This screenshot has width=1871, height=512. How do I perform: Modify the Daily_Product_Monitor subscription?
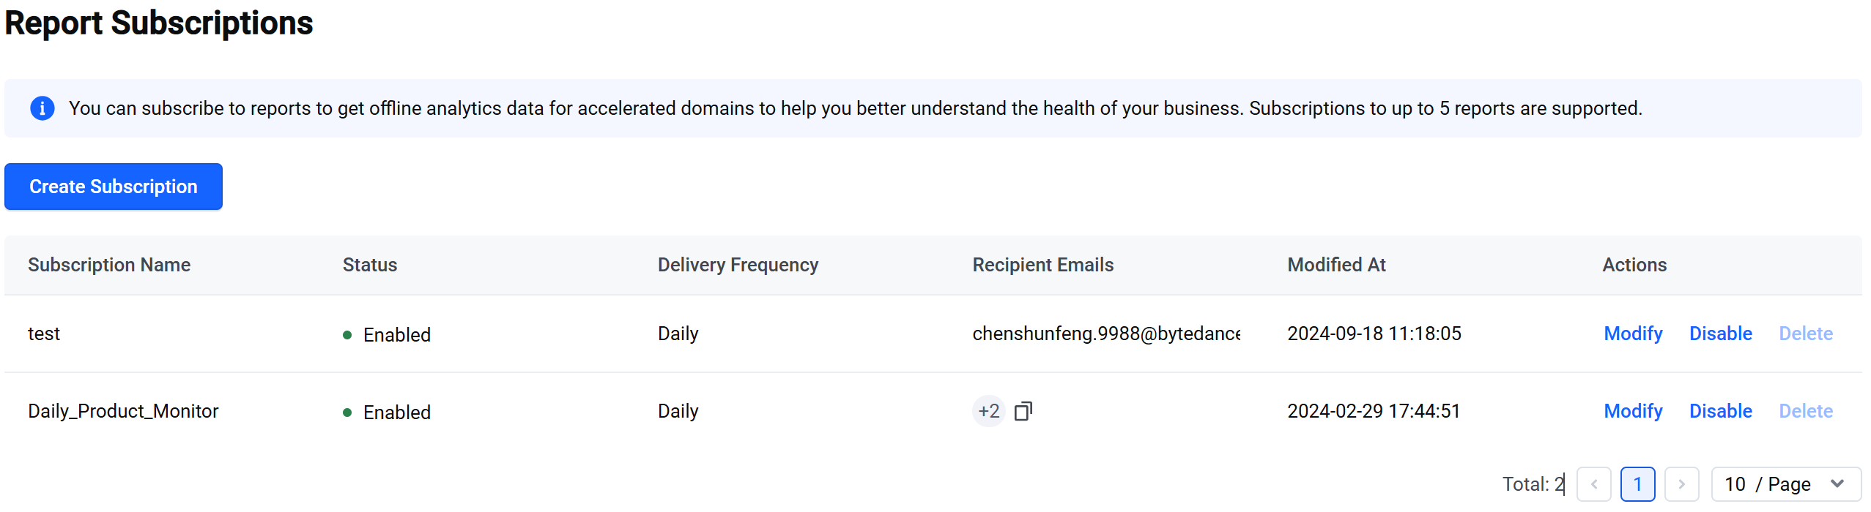(1633, 411)
